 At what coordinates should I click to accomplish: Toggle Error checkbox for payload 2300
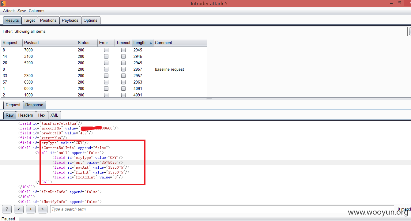point(106,76)
